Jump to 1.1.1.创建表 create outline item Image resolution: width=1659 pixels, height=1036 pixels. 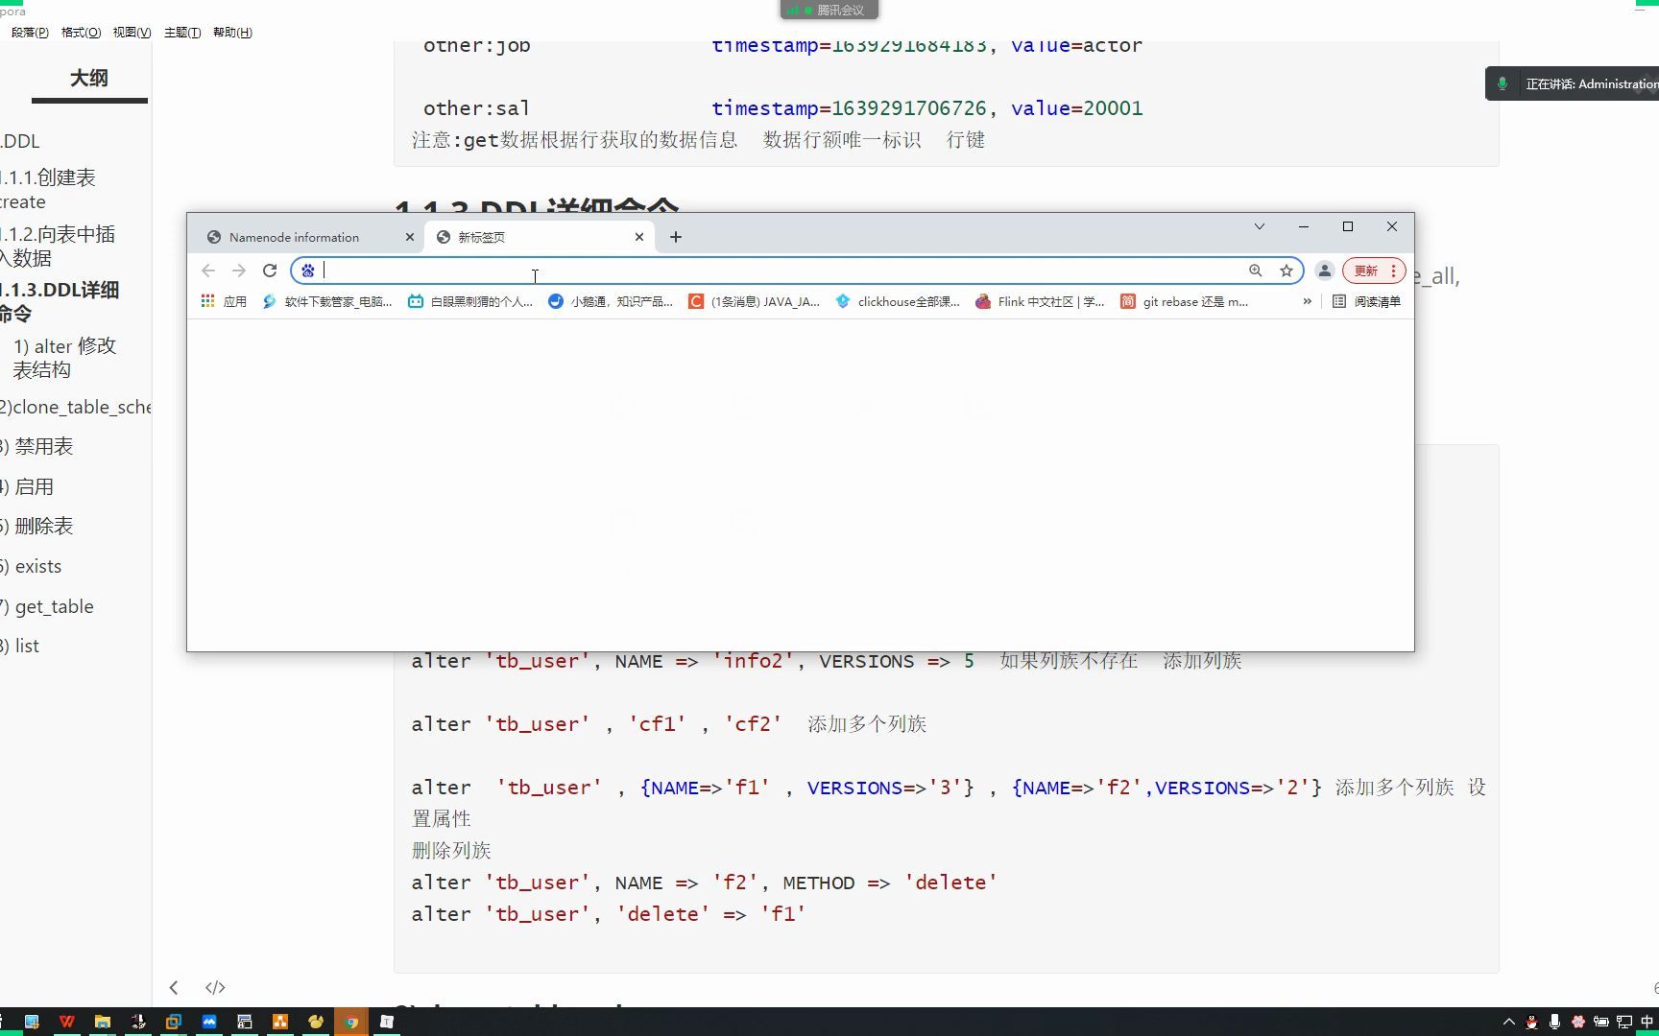tap(48, 189)
